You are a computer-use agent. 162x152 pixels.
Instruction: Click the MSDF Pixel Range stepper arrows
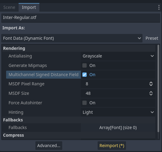coord(151,84)
